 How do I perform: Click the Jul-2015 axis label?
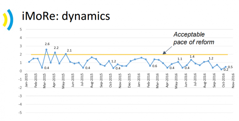click(83, 80)
